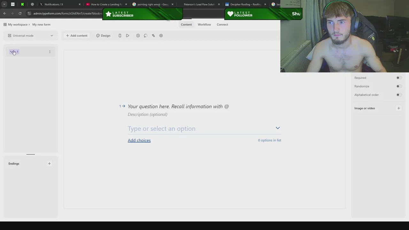Click the Endings section label
Screen dimensions: 409x230
tap(14, 164)
